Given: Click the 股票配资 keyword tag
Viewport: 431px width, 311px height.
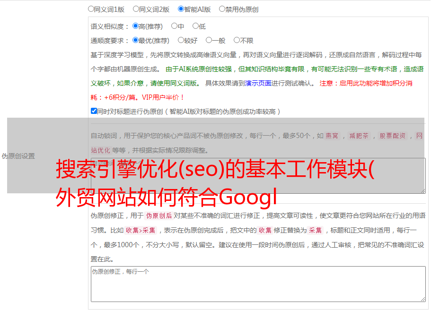Looking at the screenshot, I should [393, 136].
